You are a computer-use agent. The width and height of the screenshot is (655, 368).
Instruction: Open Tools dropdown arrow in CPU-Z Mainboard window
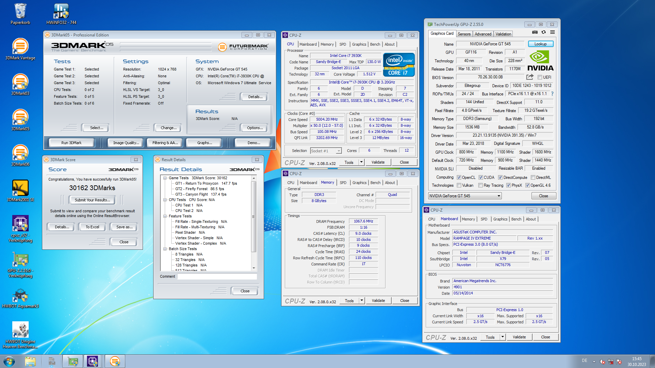coord(503,337)
